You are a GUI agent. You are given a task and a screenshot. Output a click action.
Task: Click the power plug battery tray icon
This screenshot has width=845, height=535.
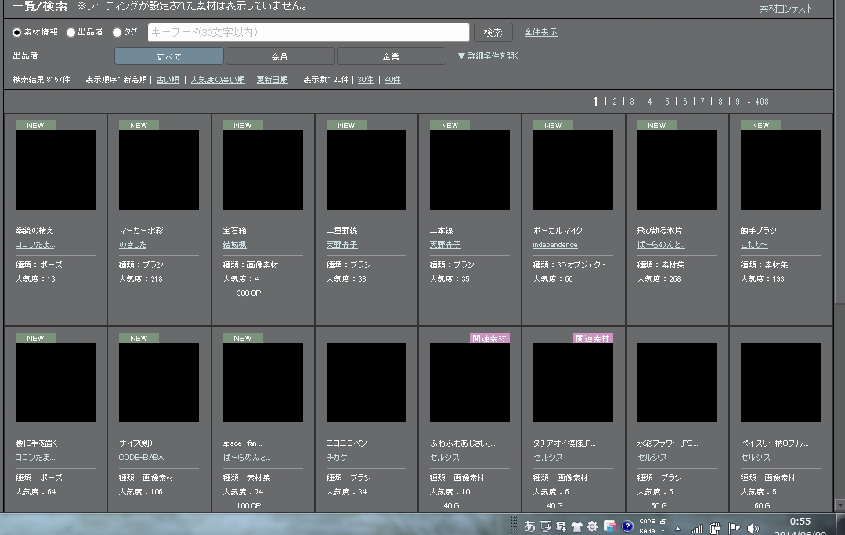pos(716,528)
